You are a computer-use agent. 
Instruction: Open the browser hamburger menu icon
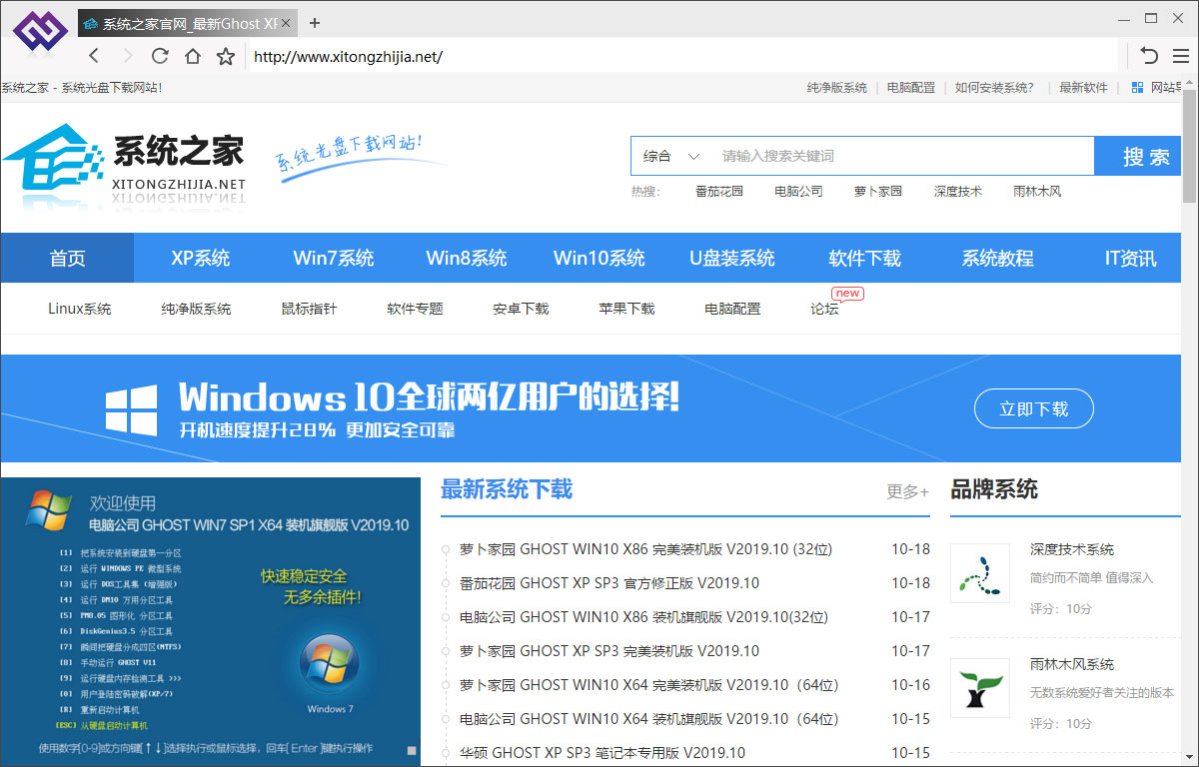(x=1180, y=57)
